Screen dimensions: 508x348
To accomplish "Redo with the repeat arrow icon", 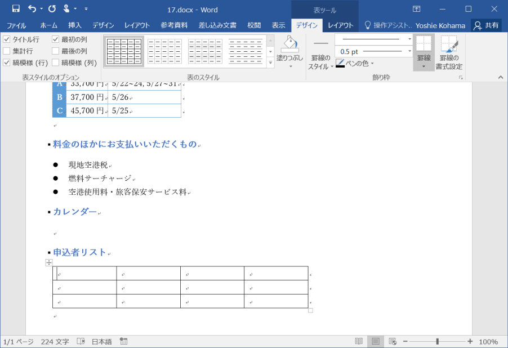I will pos(52,9).
